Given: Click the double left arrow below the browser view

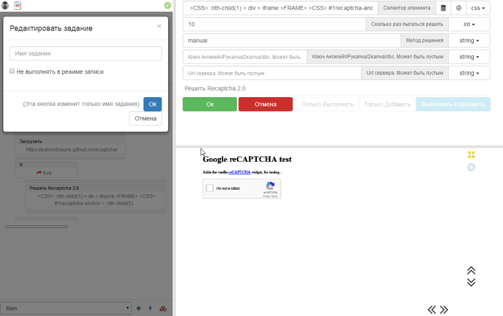Looking at the screenshot, I should click(x=432, y=309).
